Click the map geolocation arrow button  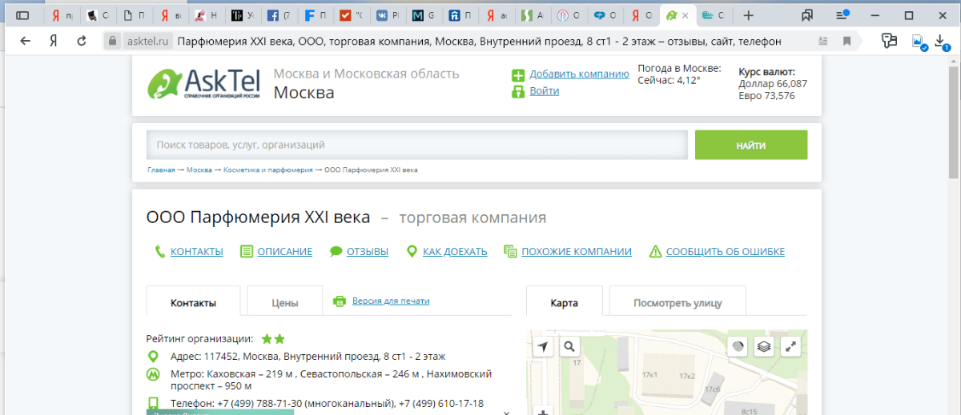pyautogui.click(x=544, y=346)
